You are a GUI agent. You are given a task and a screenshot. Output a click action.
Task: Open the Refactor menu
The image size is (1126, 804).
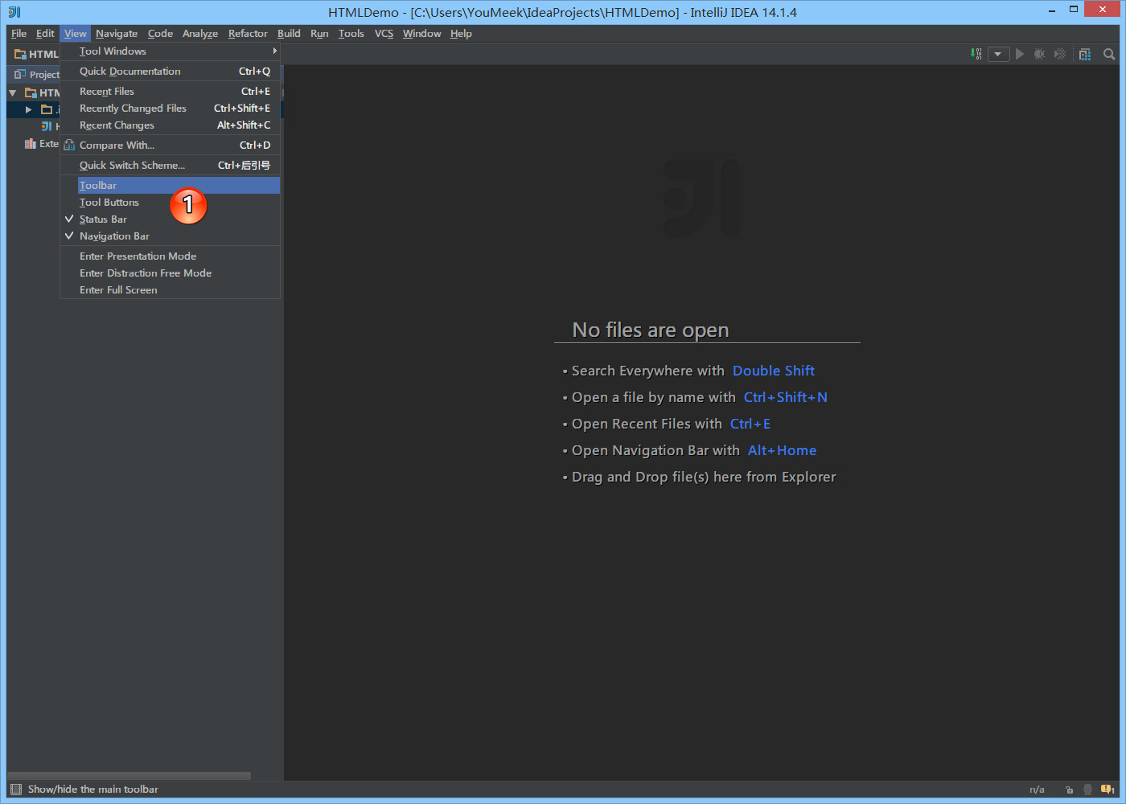[248, 34]
